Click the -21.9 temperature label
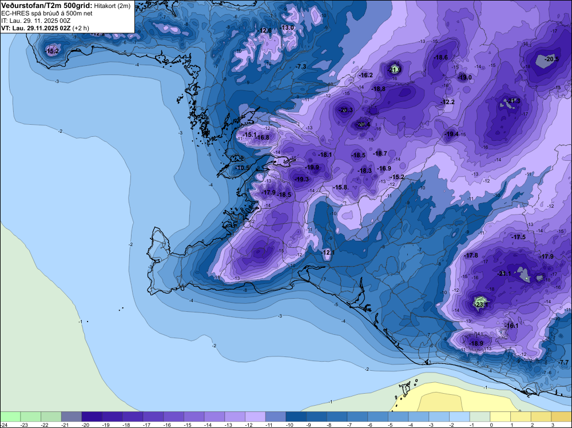This screenshot has height=428, width=572. tap(395, 70)
